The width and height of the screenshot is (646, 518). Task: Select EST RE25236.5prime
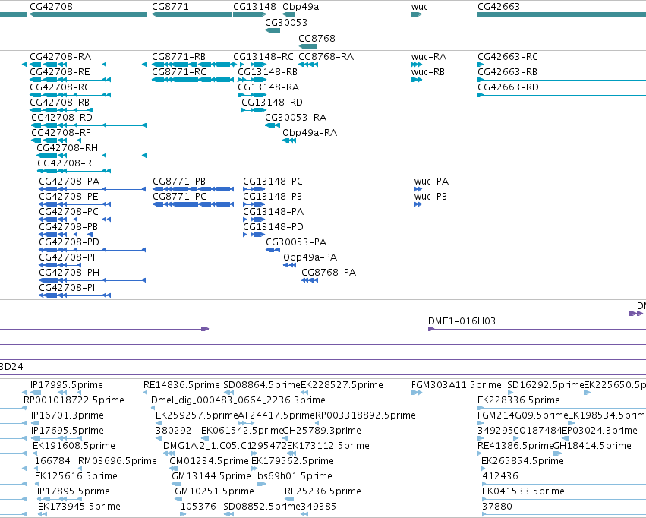click(x=323, y=491)
